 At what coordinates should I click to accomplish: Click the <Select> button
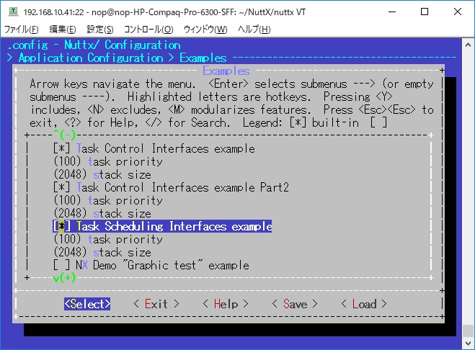[87, 304]
